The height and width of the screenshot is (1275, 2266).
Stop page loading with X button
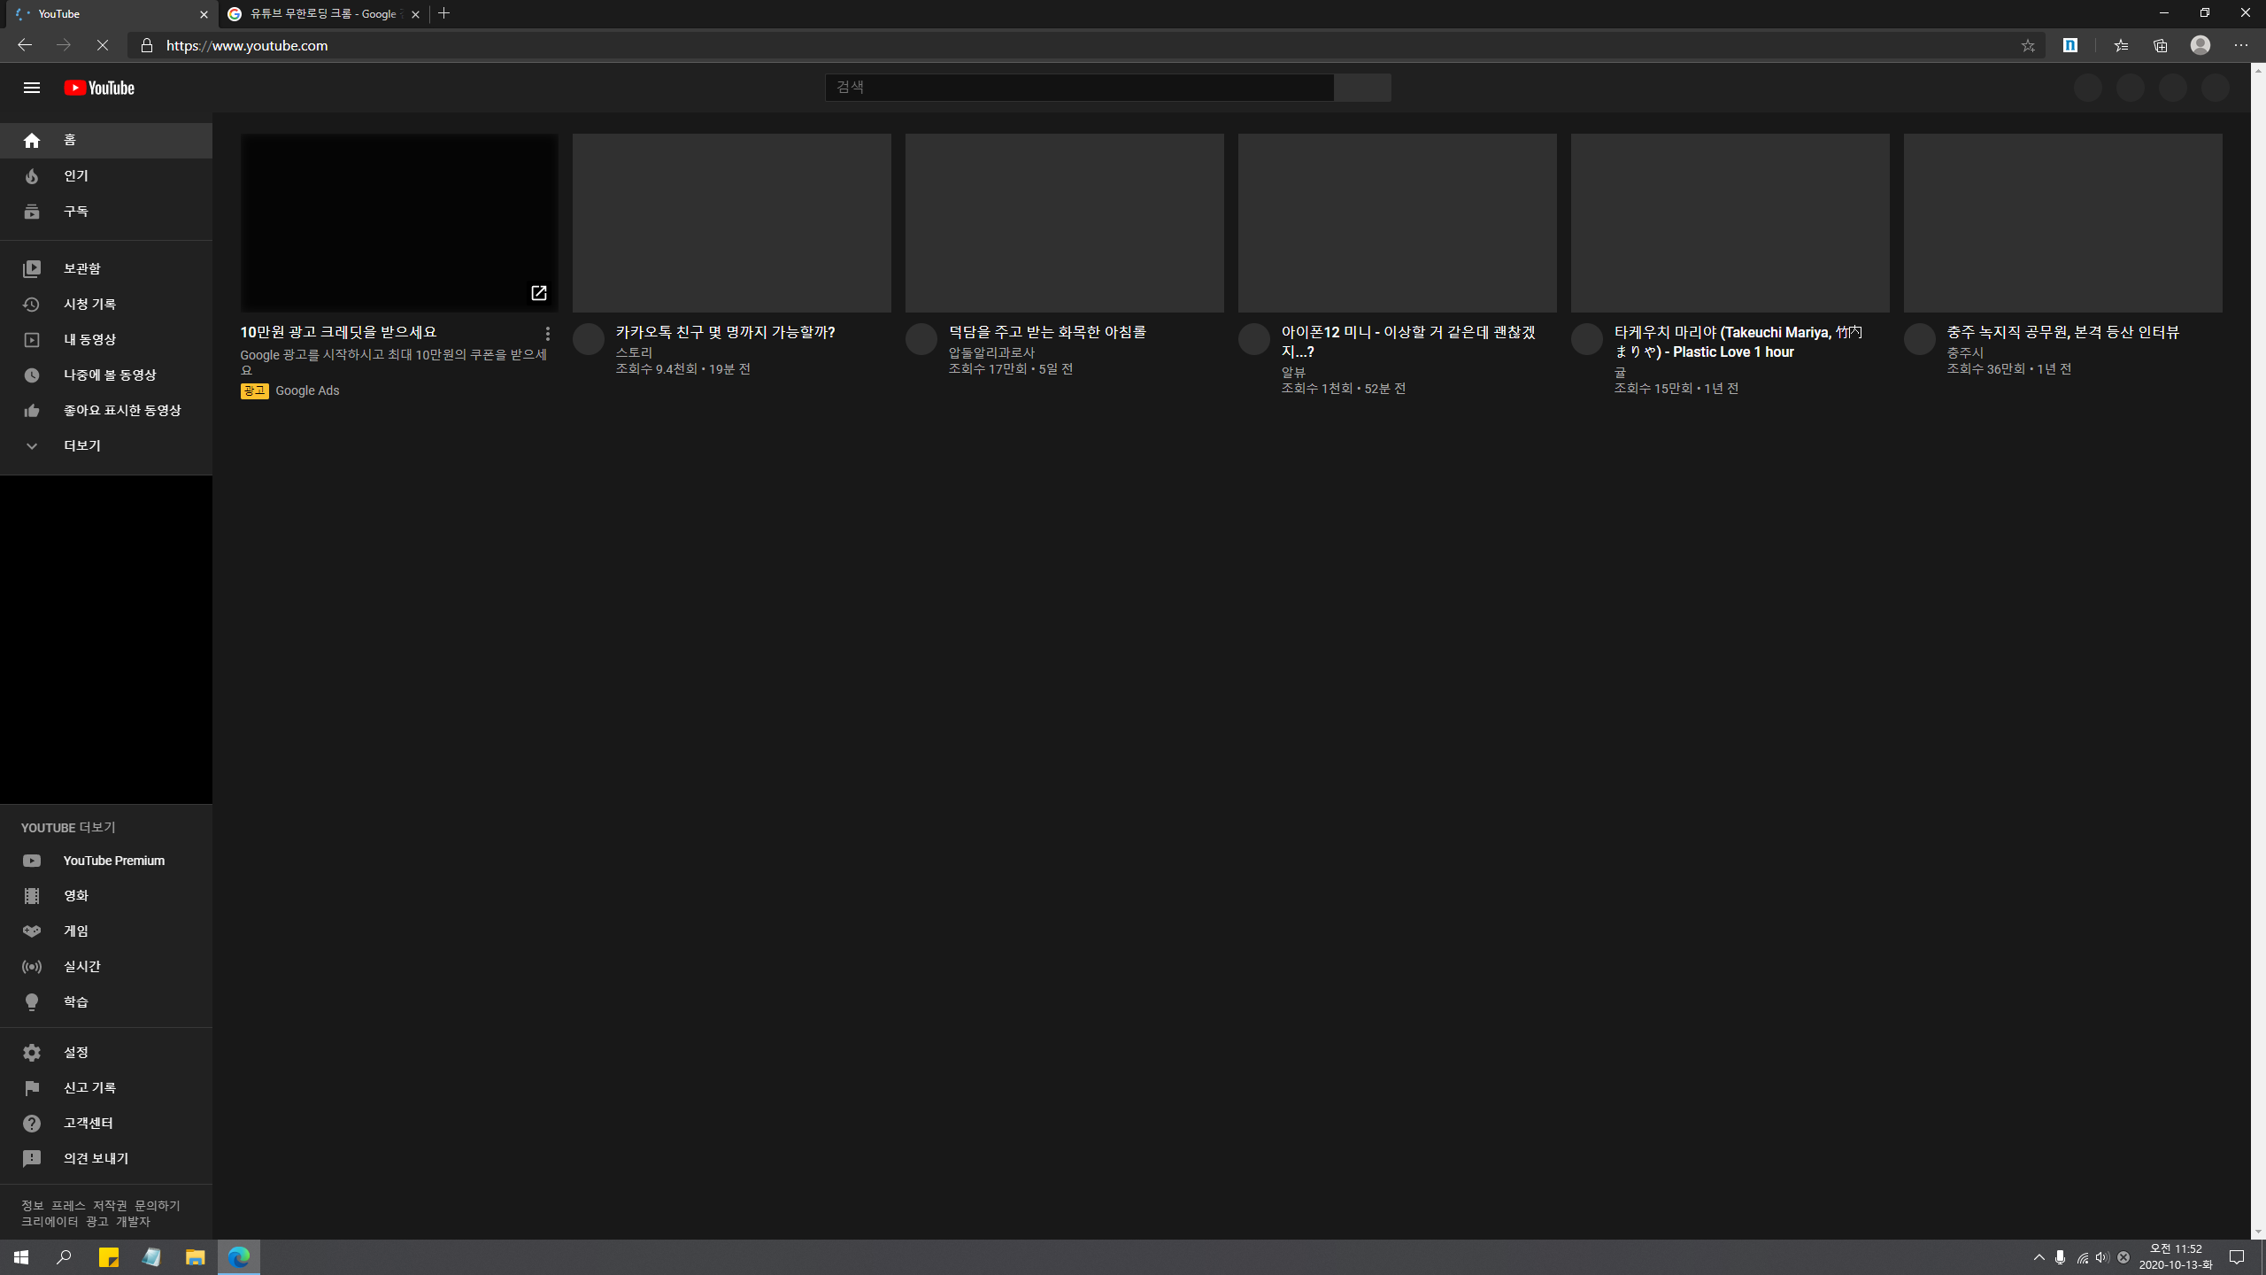(x=103, y=45)
